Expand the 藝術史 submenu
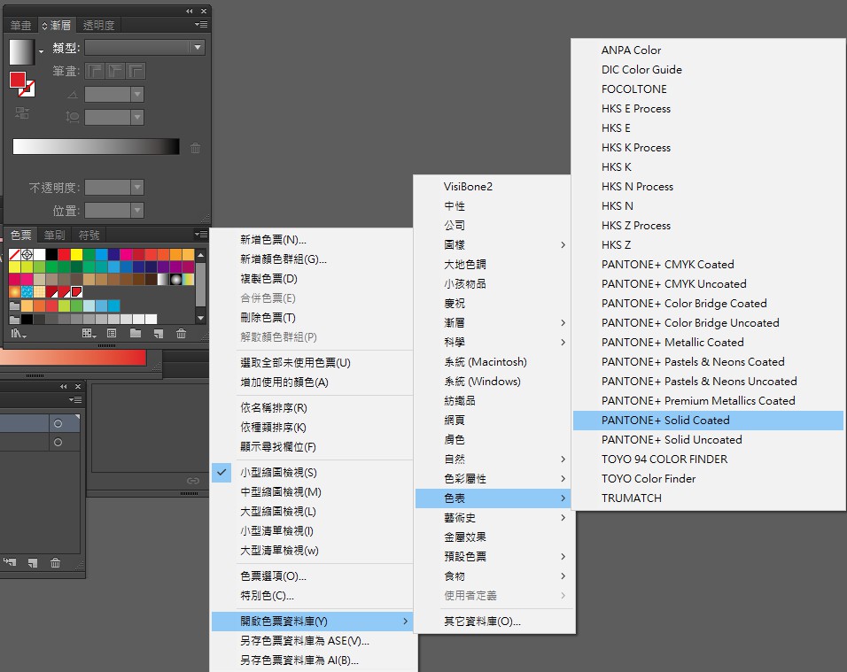The image size is (847, 672). point(493,517)
